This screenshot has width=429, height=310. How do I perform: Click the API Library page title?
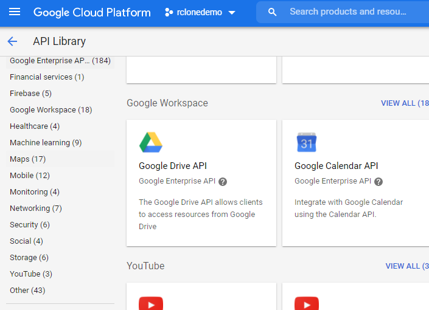pos(60,41)
